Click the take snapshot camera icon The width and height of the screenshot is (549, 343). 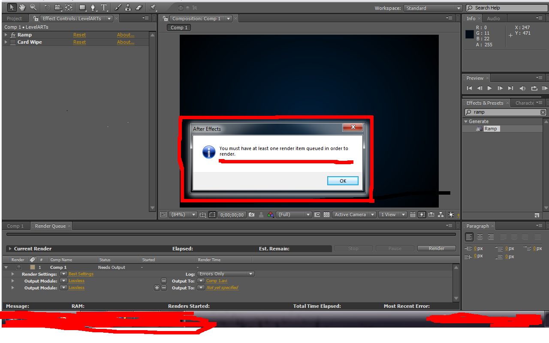coord(252,215)
